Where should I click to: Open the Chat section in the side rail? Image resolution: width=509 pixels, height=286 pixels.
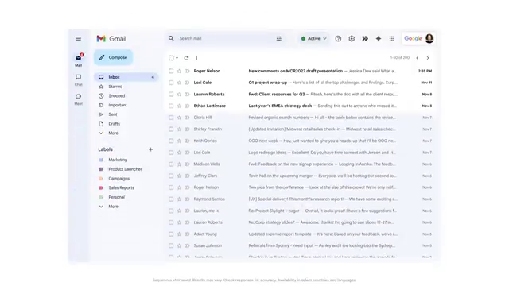click(79, 79)
